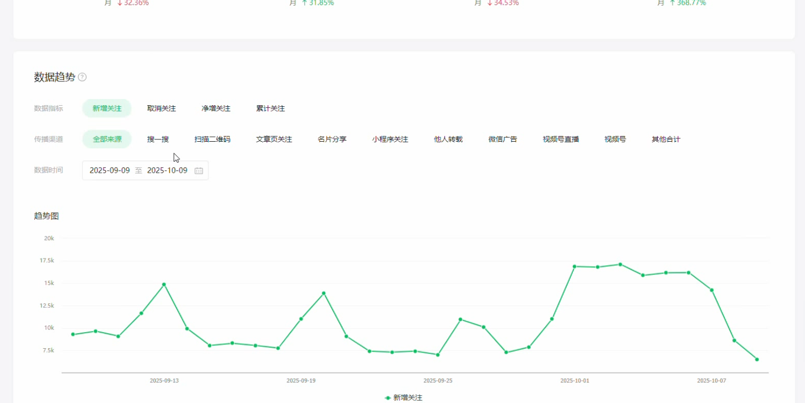This screenshot has width=805, height=403.
Task: Filter by 视频号直播 channel
Action: coord(561,139)
